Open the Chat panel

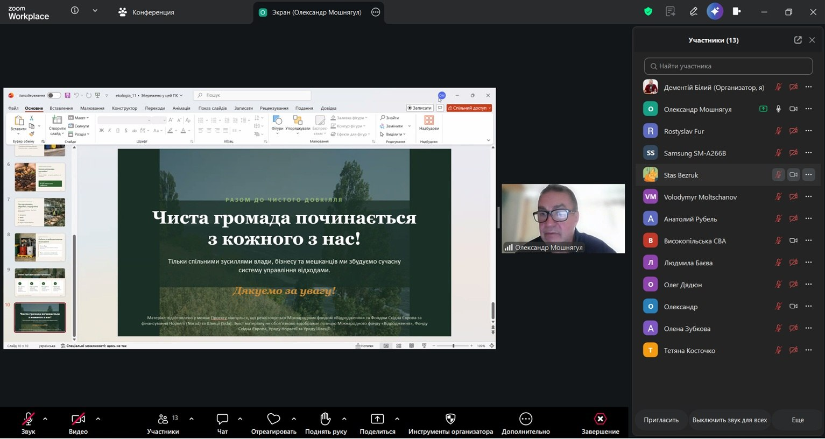point(222,423)
